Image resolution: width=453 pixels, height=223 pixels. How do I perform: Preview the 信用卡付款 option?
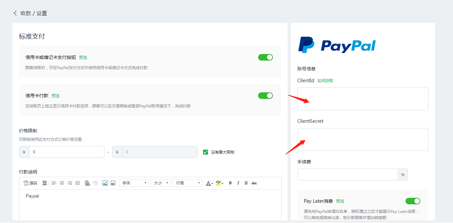[56, 96]
